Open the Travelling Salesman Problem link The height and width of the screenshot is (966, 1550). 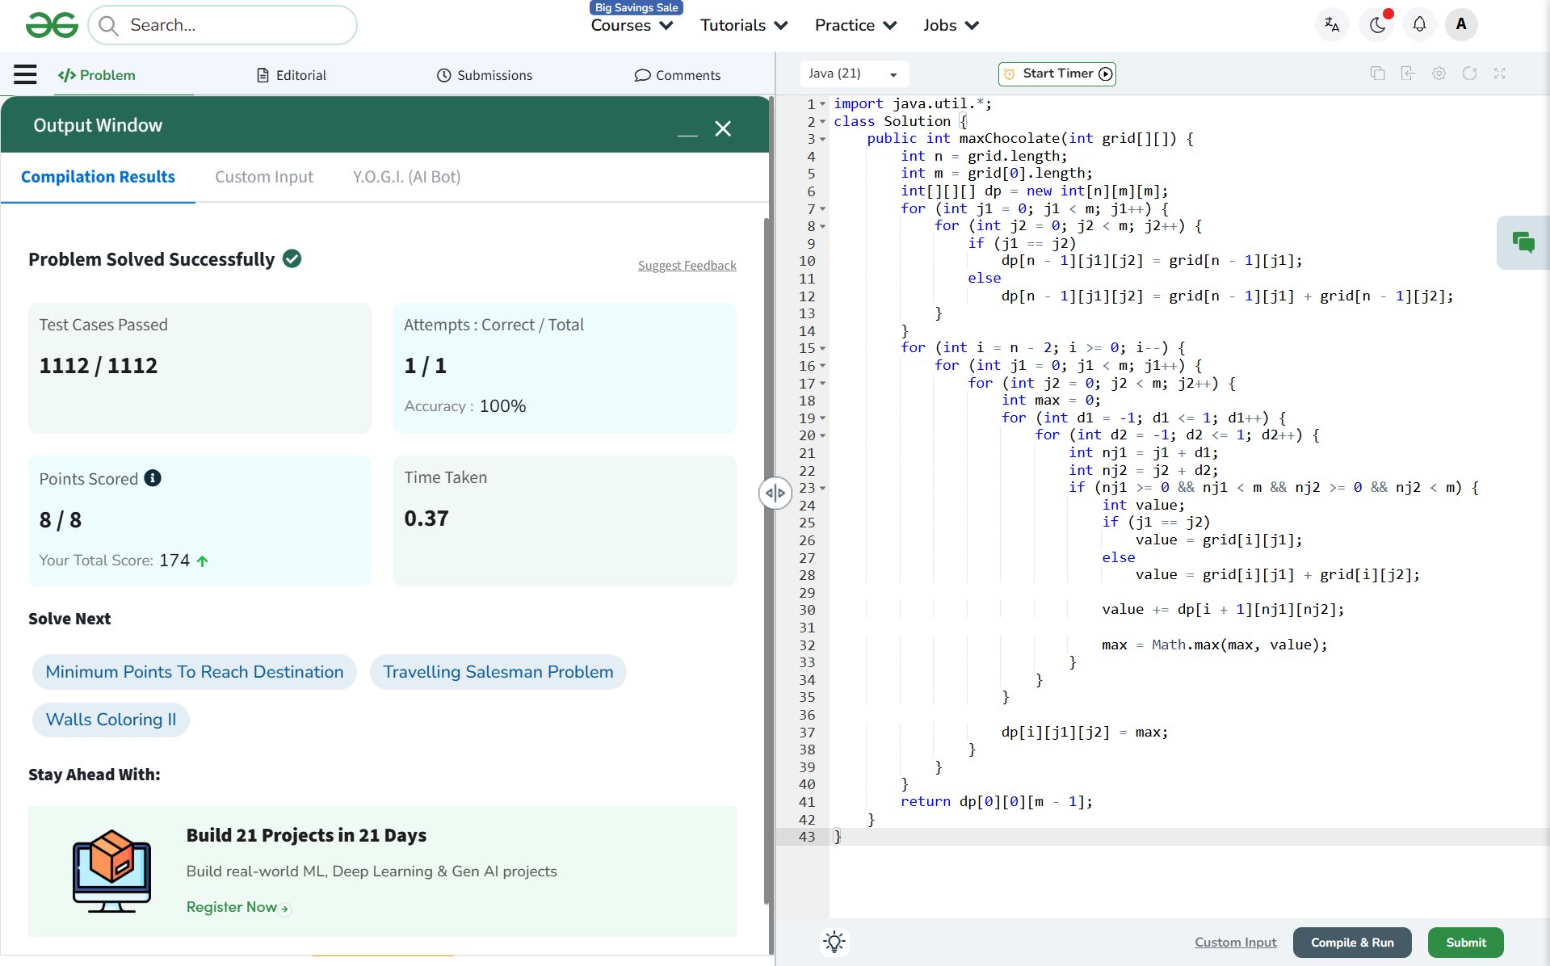[498, 672]
